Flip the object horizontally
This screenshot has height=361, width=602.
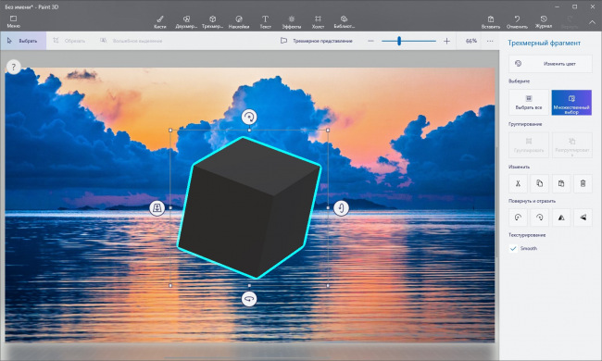[x=561, y=218]
